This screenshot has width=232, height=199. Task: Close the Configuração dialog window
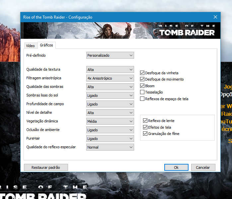click(x=215, y=17)
